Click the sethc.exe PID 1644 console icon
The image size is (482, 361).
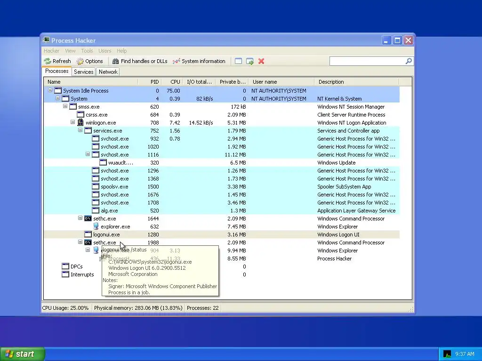pos(88,219)
